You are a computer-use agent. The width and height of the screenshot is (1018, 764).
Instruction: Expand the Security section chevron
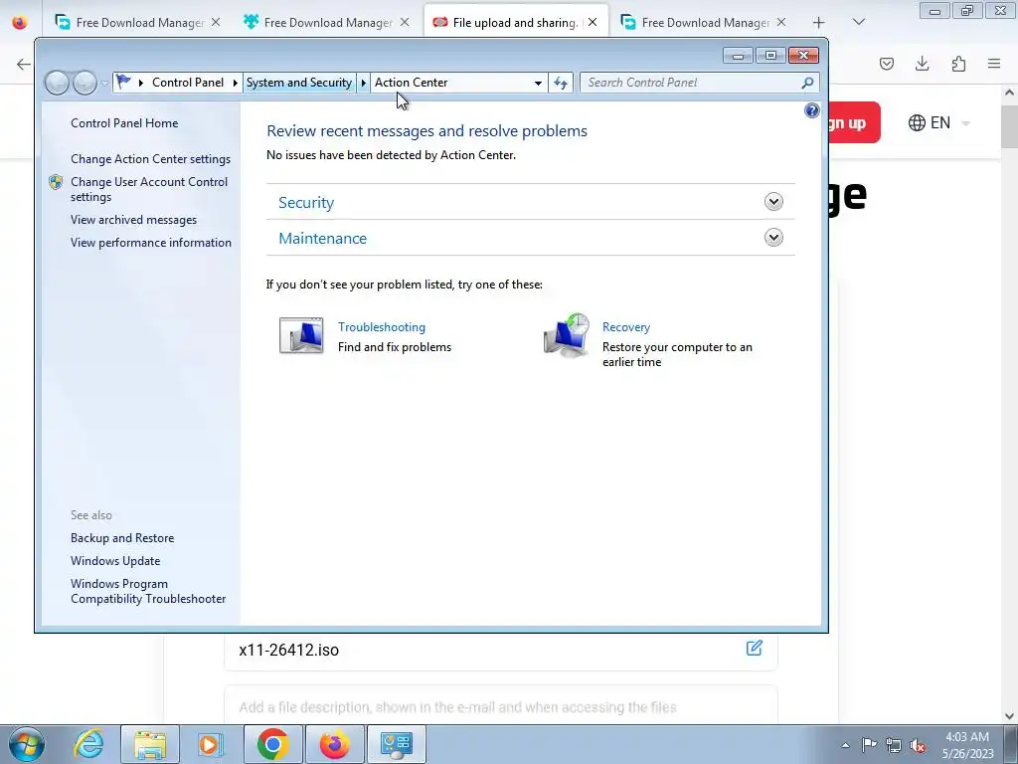click(773, 201)
